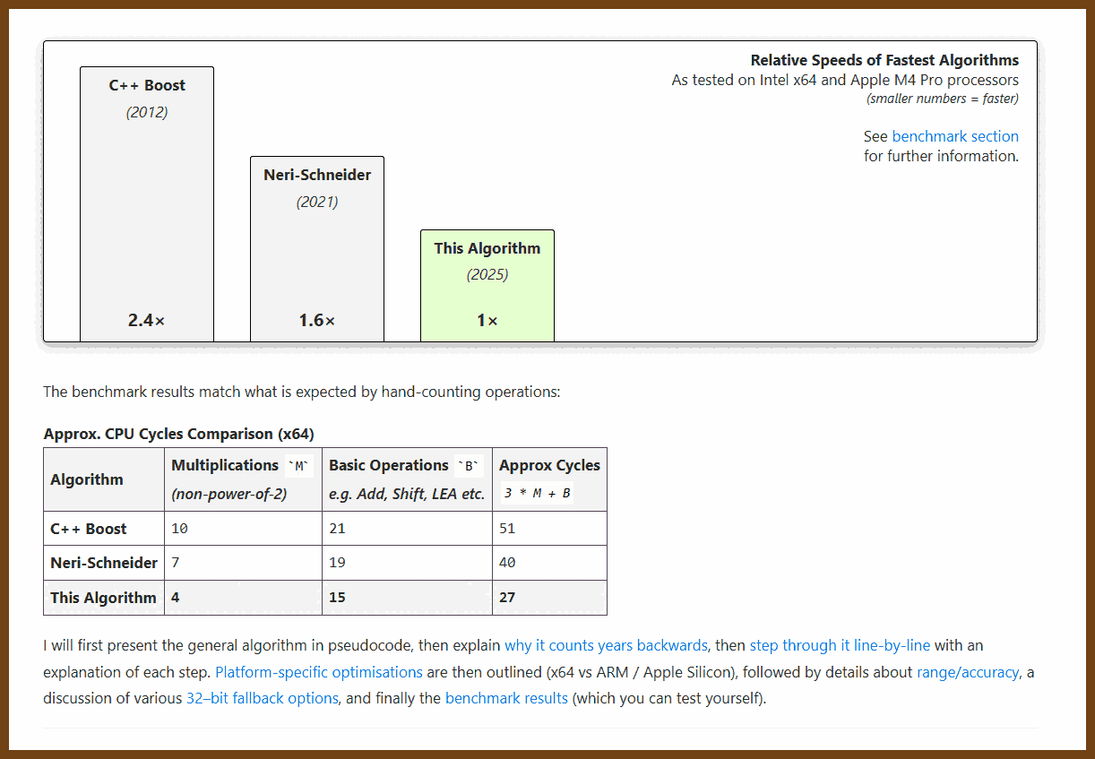This screenshot has height=759, width=1095.
Task: Click the 'Algorithm' table column header
Action: tap(87, 479)
